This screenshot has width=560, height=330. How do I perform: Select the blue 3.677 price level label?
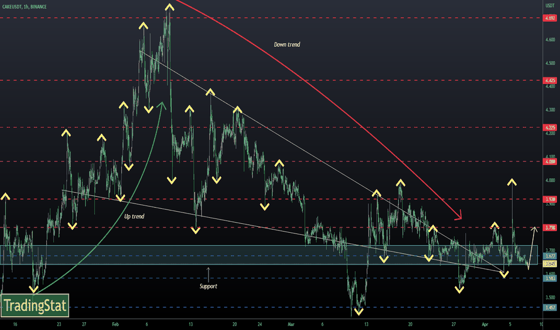click(x=550, y=256)
